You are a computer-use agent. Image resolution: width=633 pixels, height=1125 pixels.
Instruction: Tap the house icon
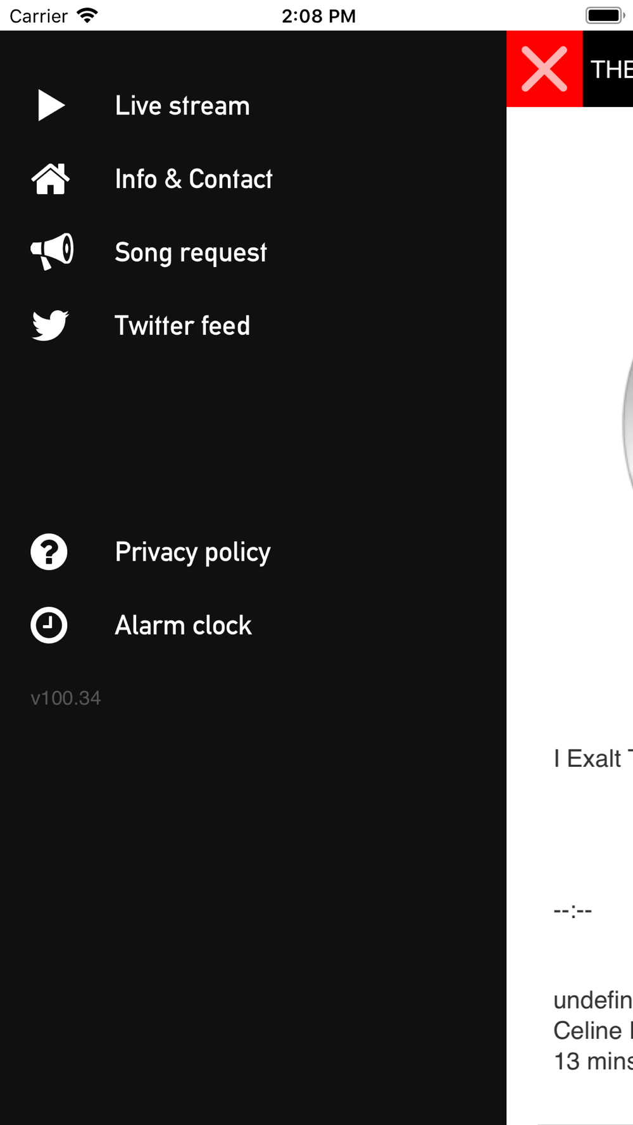point(51,179)
